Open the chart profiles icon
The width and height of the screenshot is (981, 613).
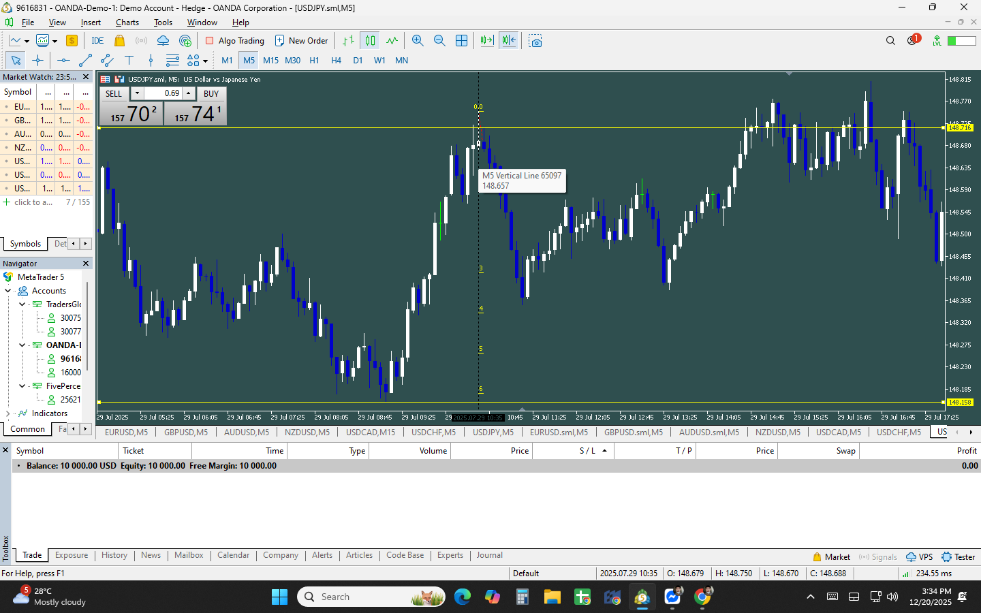point(42,41)
